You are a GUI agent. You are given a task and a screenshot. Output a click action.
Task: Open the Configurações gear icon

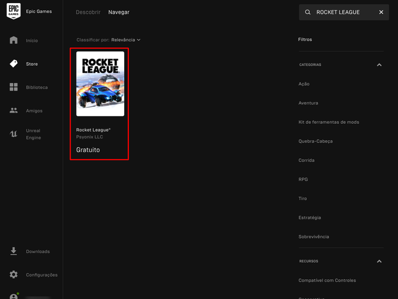click(13, 275)
